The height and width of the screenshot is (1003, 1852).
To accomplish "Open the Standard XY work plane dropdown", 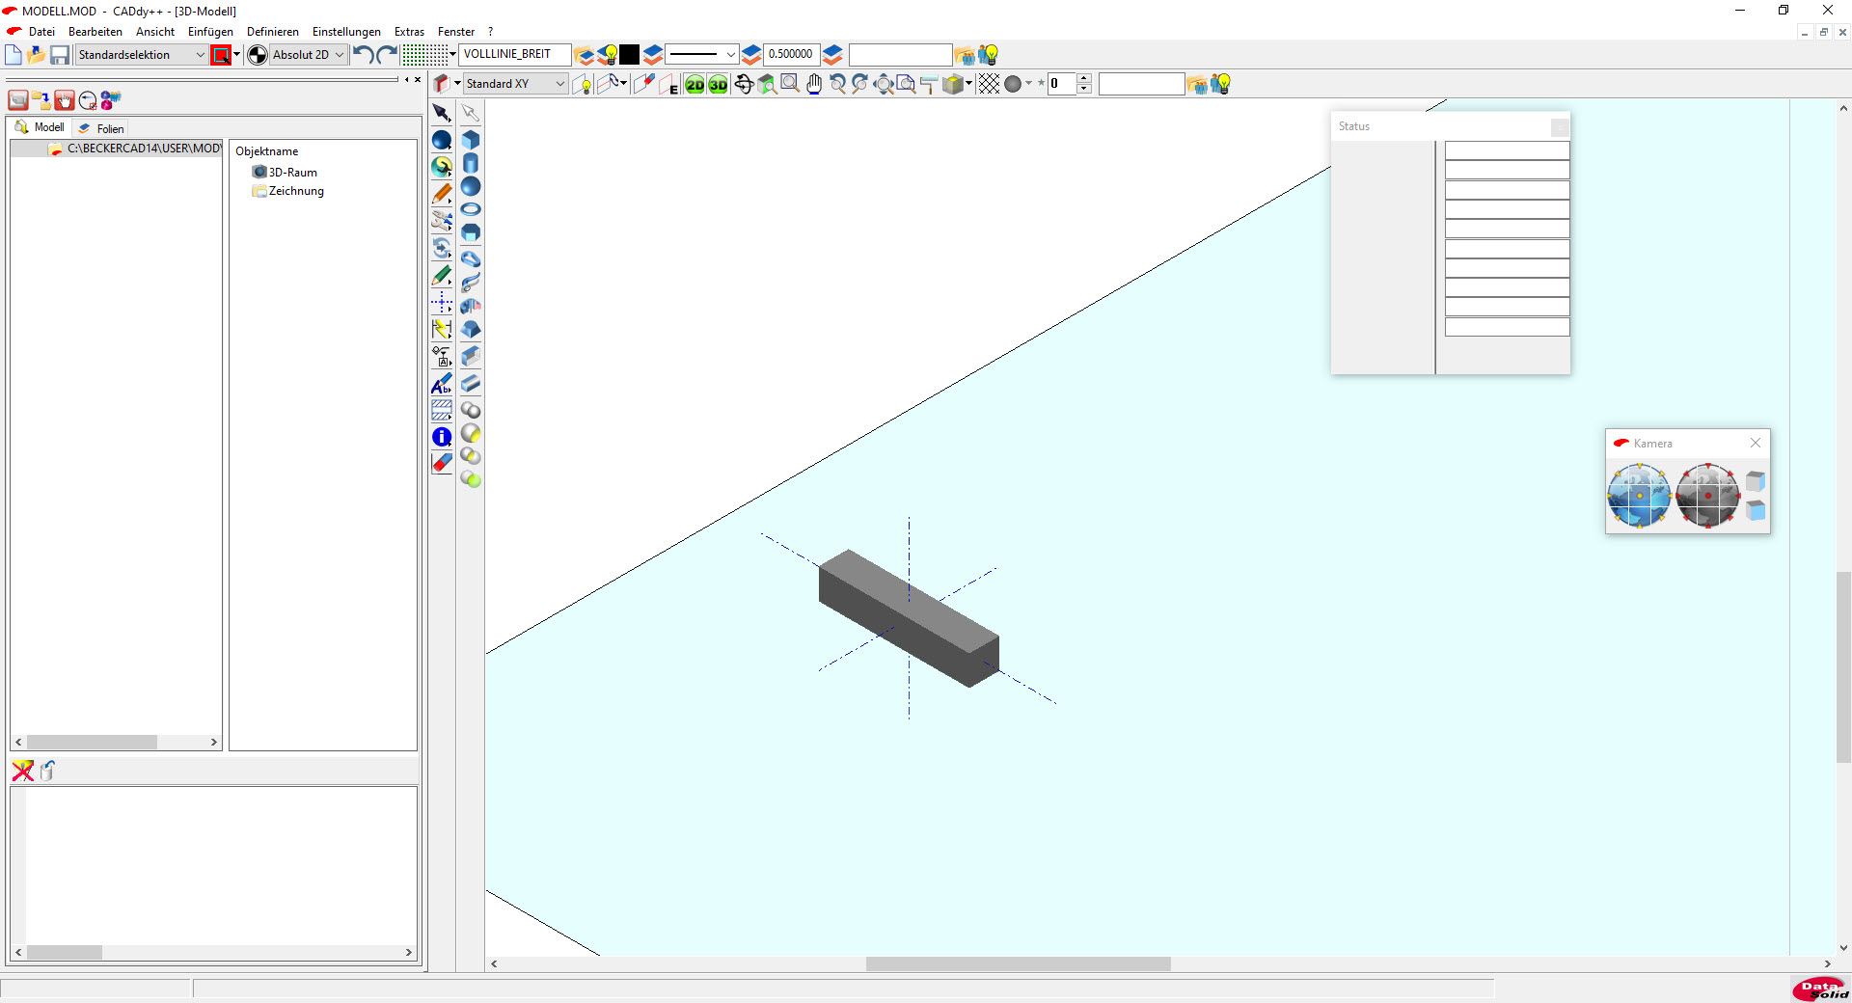I will click(515, 84).
